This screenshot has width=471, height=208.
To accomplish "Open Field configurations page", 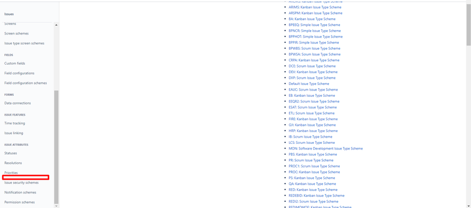I will click(x=19, y=73).
